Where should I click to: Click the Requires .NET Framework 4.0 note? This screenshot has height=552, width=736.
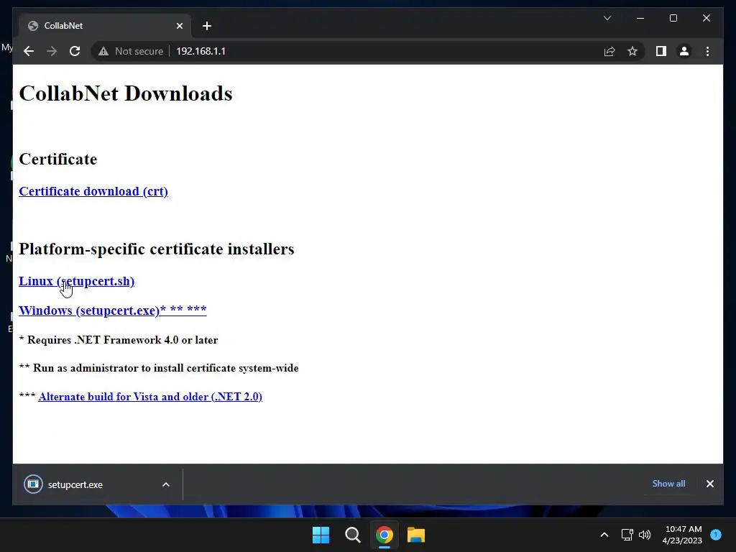point(119,340)
